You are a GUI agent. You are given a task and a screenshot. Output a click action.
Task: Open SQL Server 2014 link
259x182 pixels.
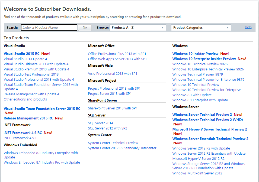[101, 123]
